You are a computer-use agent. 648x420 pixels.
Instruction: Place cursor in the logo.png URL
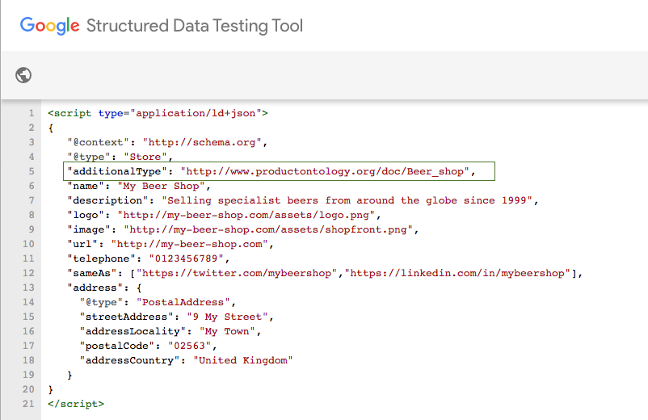pyautogui.click(x=248, y=215)
